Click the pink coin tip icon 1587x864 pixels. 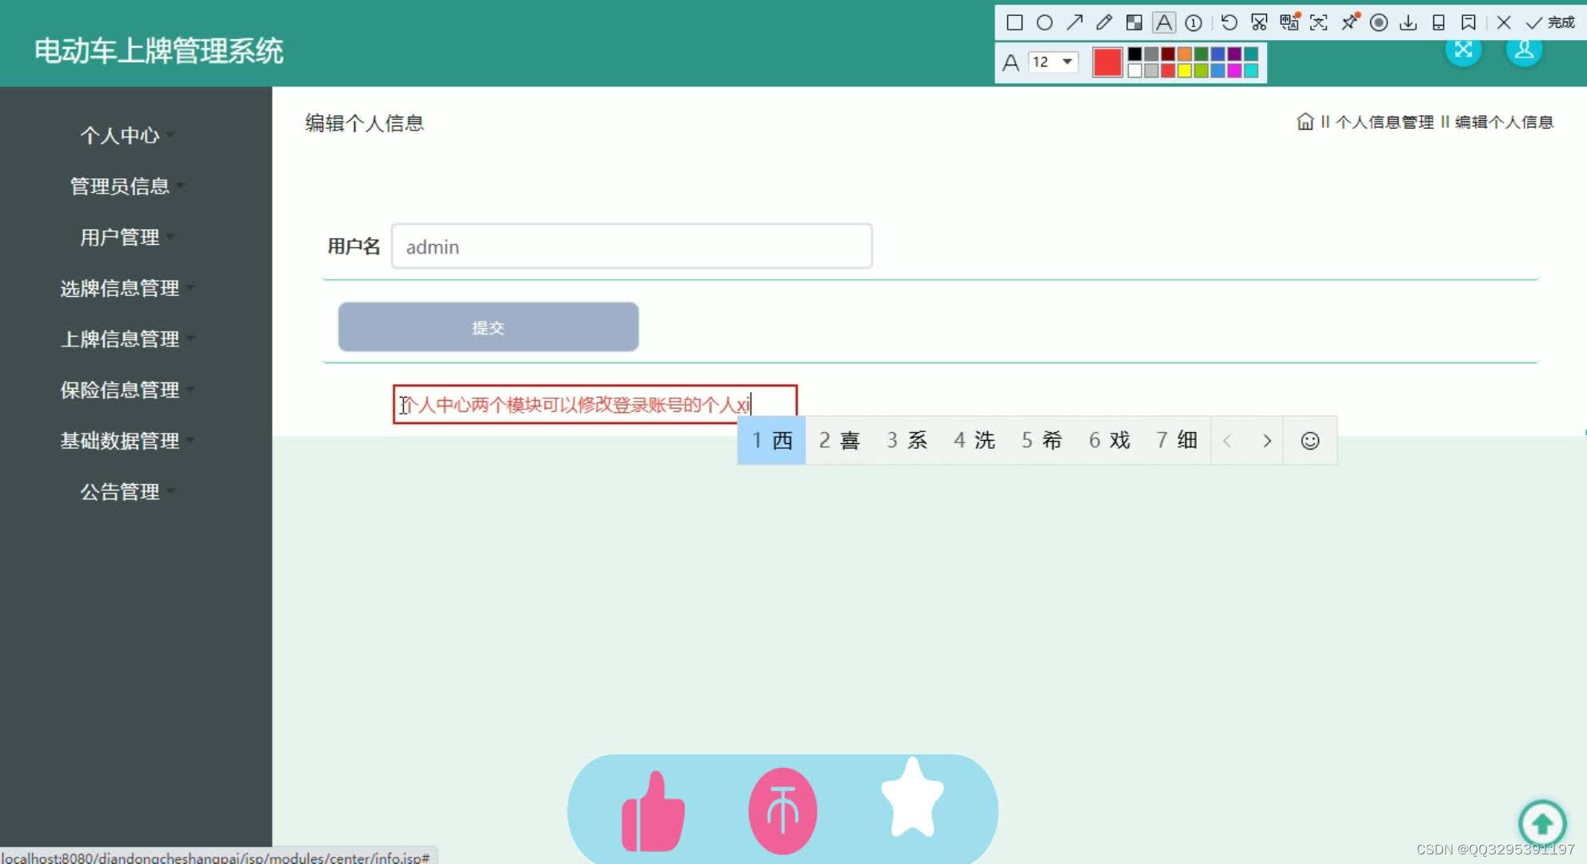(x=782, y=811)
